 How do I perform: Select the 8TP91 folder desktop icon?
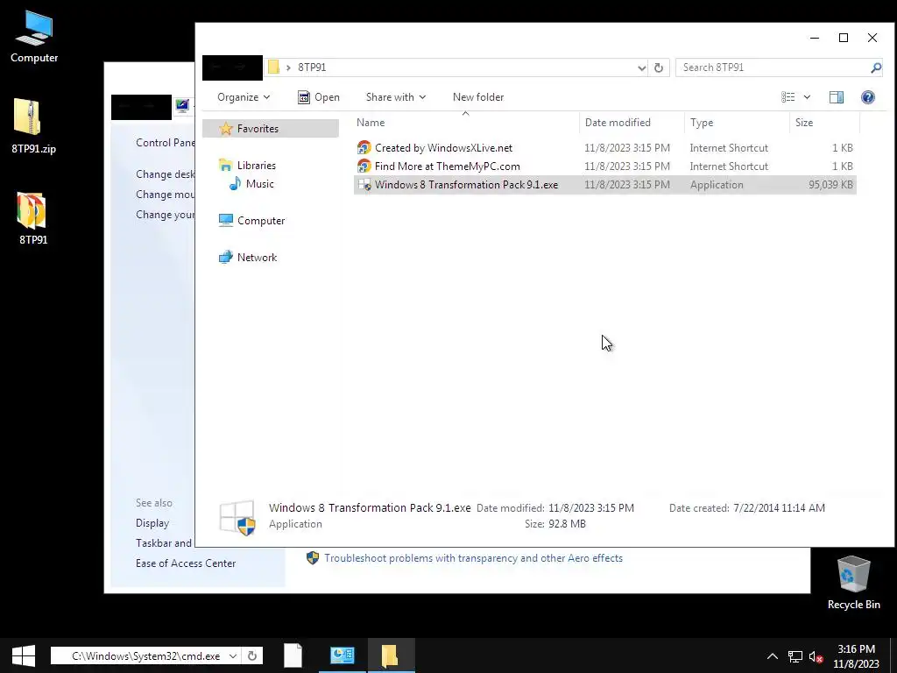click(x=32, y=218)
